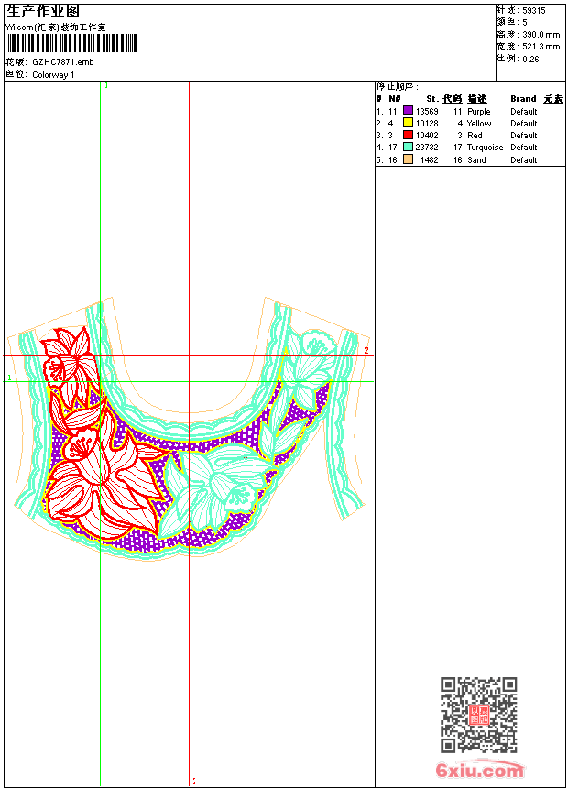Click the N# column header

[x=395, y=99]
